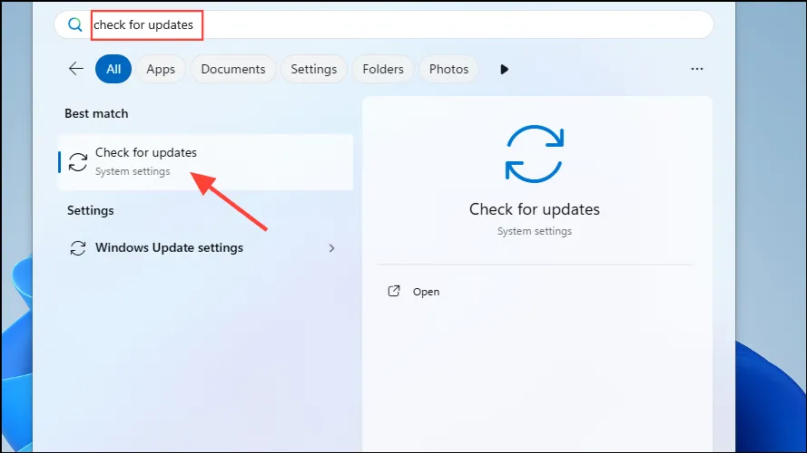Click sync icon beside Check for updates result

pos(78,162)
